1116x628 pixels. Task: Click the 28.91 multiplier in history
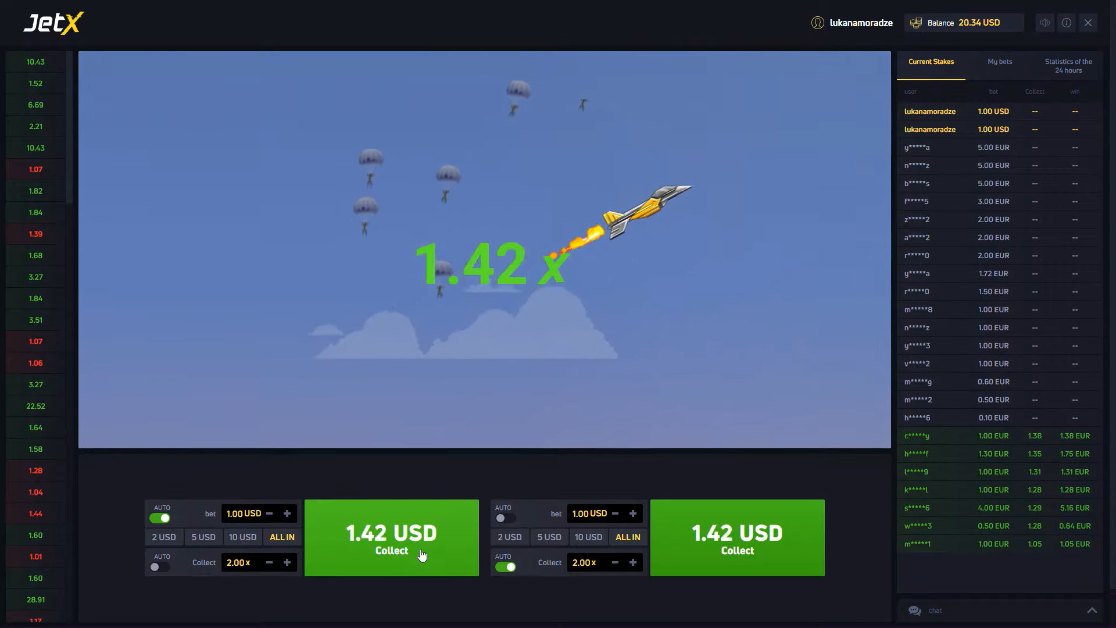pyautogui.click(x=35, y=600)
